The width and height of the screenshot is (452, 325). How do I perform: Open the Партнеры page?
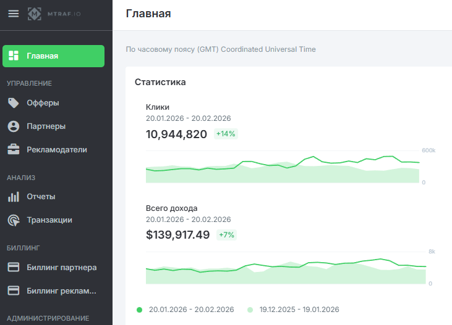click(46, 126)
